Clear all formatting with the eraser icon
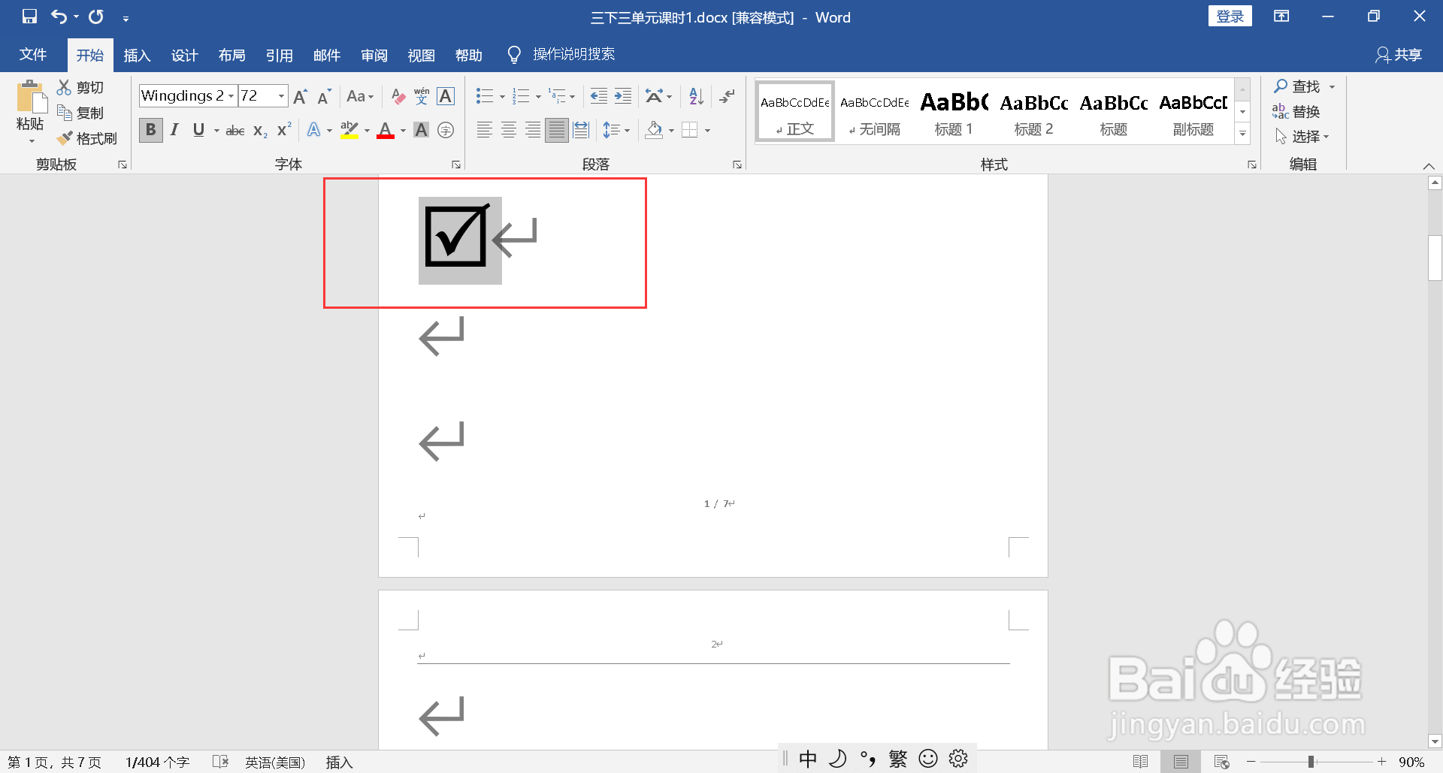The height and width of the screenshot is (773, 1443). coord(398,96)
